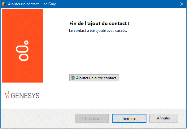Viewport: 187px width, 129px height.
Task: Click the window title text Ajouter un contact
Action: [x=23, y=4]
